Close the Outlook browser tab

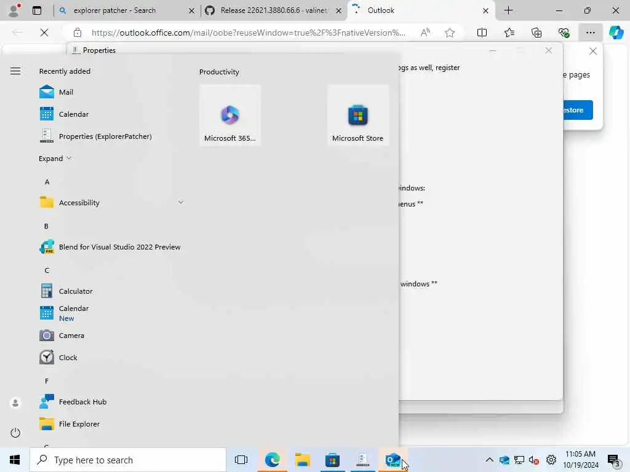486,11
